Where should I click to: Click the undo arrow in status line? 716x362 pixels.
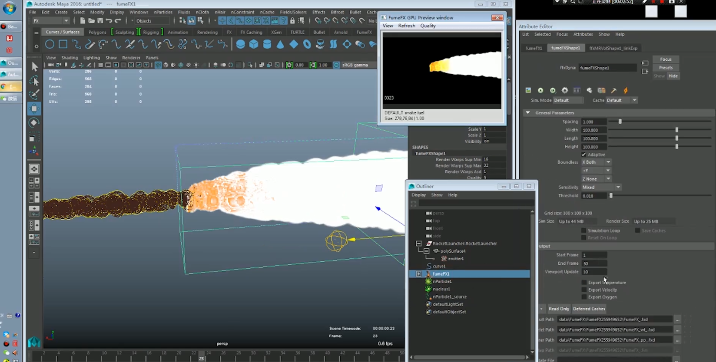point(109,20)
